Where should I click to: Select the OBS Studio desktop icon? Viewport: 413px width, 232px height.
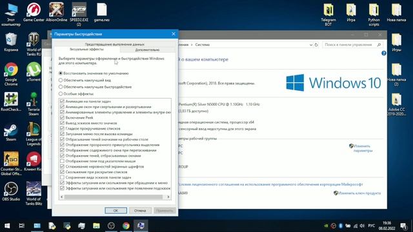(11, 191)
